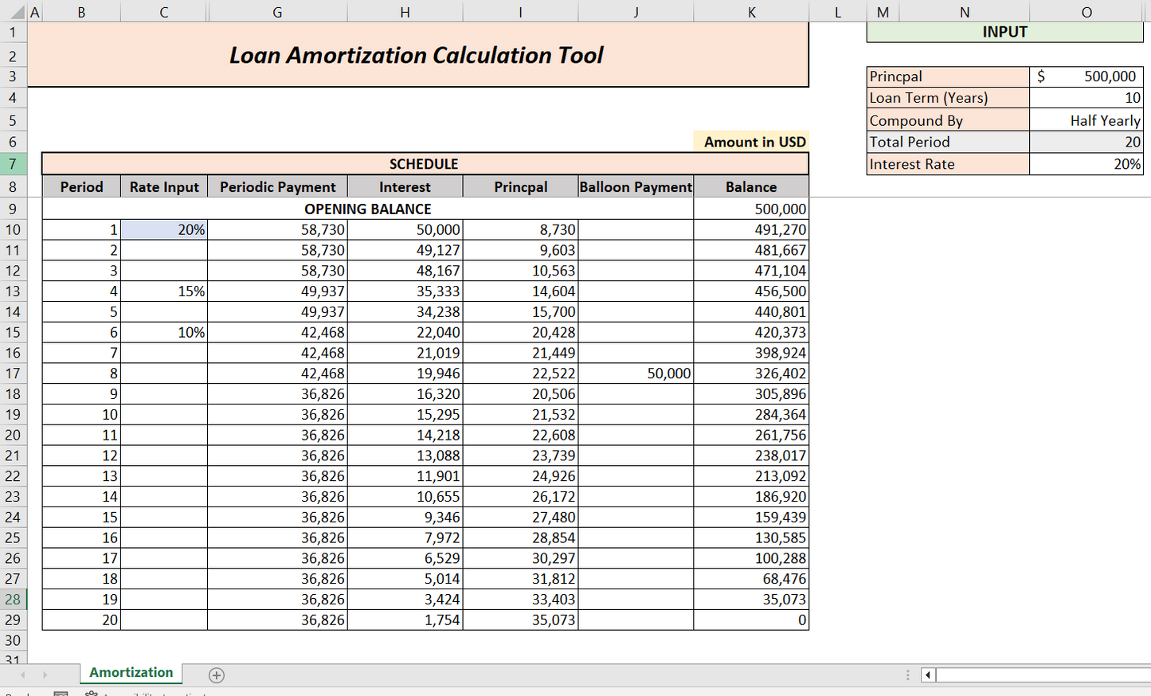Select column O header
Viewport: 1151px width, 696px height.
coord(1086,12)
